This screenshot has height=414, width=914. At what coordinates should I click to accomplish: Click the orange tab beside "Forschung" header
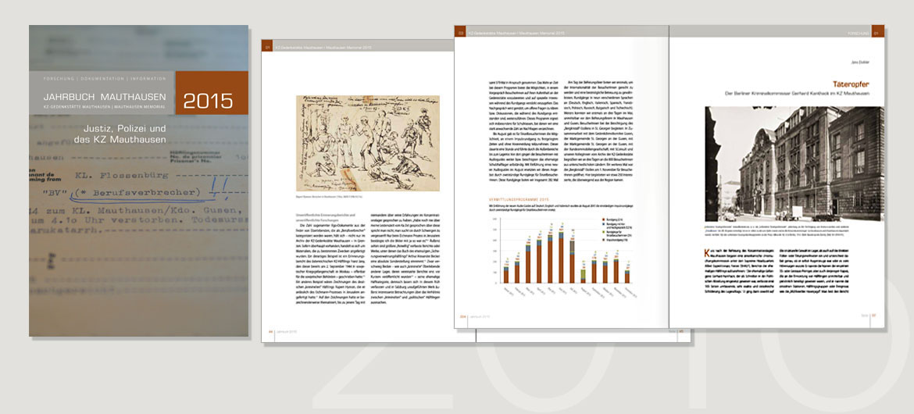878,31
